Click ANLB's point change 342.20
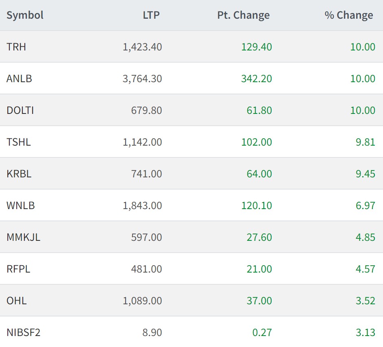The height and width of the screenshot is (347, 383). [x=256, y=79]
